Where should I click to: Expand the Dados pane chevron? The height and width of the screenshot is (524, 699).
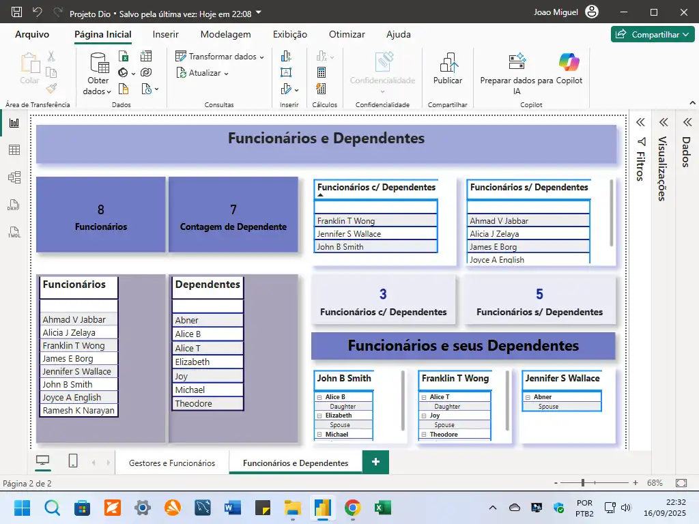click(687, 123)
